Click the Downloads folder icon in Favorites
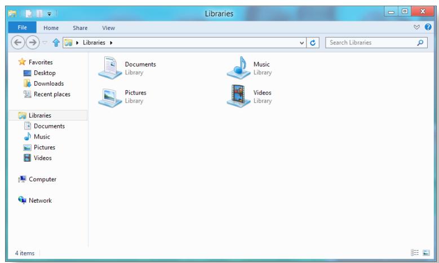The height and width of the screenshot is (263, 439). 27,83
